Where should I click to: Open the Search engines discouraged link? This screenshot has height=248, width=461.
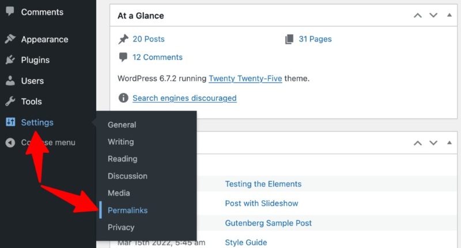pyautogui.click(x=184, y=98)
